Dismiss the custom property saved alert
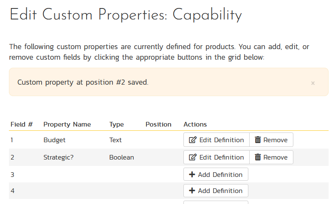332x204 pixels. (x=313, y=83)
